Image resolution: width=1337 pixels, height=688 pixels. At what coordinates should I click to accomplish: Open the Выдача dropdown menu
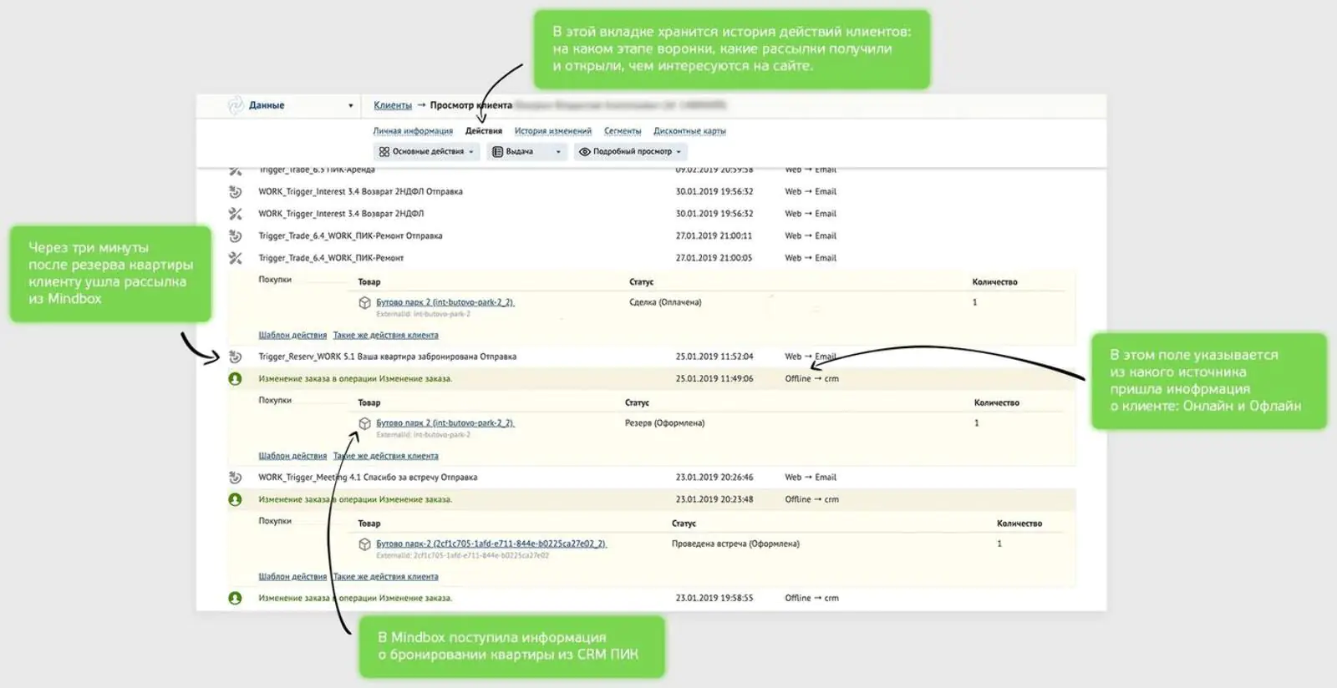pyautogui.click(x=526, y=152)
